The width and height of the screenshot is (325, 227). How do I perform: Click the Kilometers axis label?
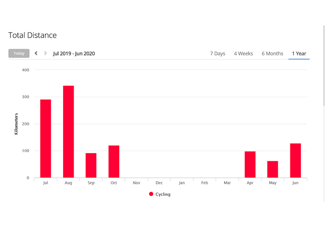[16, 123]
